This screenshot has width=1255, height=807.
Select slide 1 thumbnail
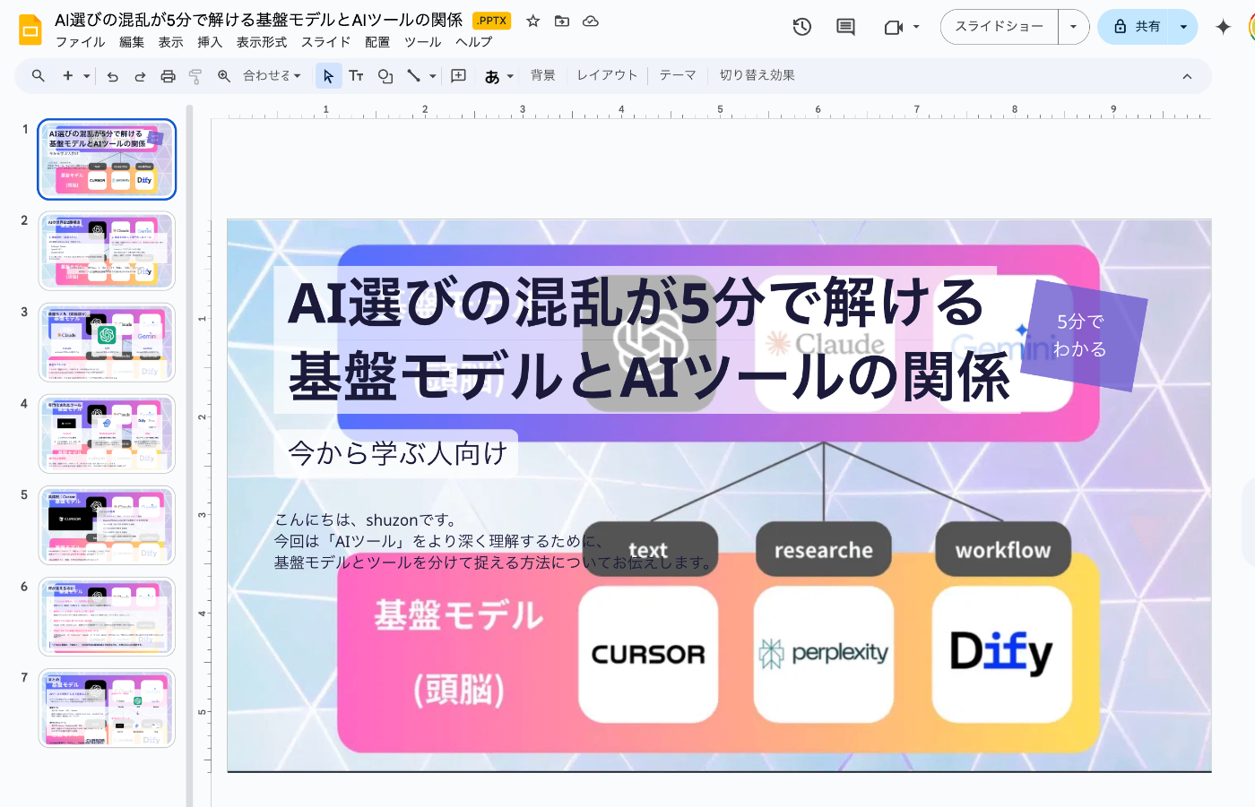point(107,159)
